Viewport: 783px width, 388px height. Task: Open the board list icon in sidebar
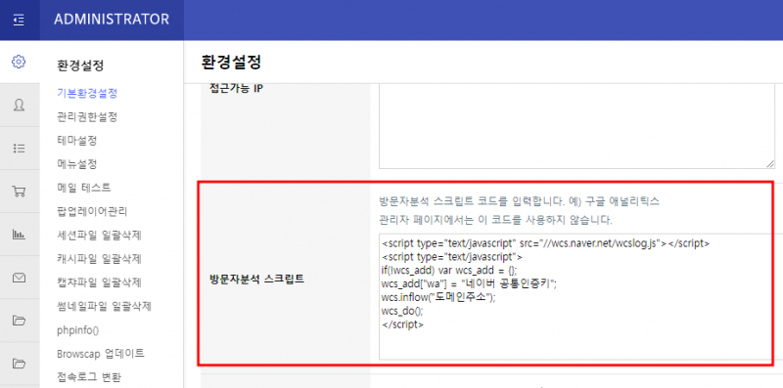pos(19,149)
